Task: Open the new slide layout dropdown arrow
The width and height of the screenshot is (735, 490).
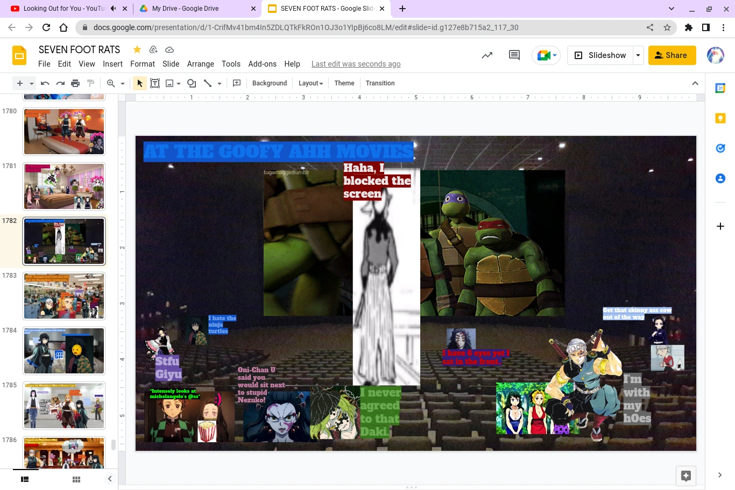Action: click(x=32, y=83)
